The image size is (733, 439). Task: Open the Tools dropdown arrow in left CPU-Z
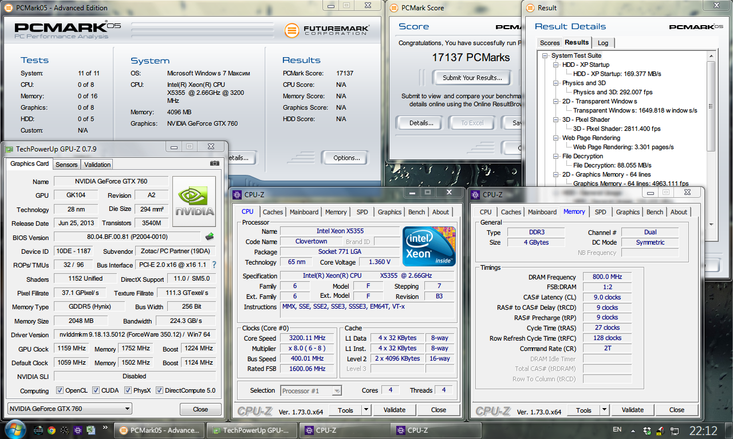pos(366,410)
